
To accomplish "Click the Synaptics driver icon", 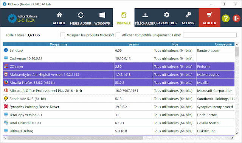I will [x=6, y=107].
